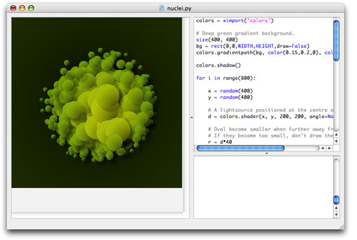Click the comment about 'A lightsource positioned'
The image size is (357, 240).
point(271,110)
